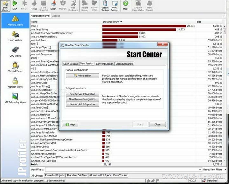The image size is (229, 184).
Task: Select the Recorded Objects bottom tab
Action: pos(55,175)
